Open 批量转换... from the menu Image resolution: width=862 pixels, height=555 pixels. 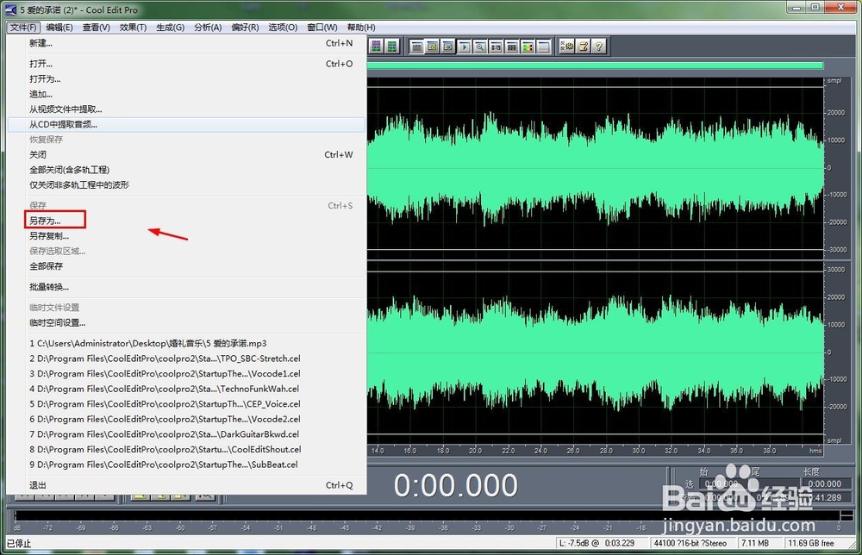(x=187, y=287)
